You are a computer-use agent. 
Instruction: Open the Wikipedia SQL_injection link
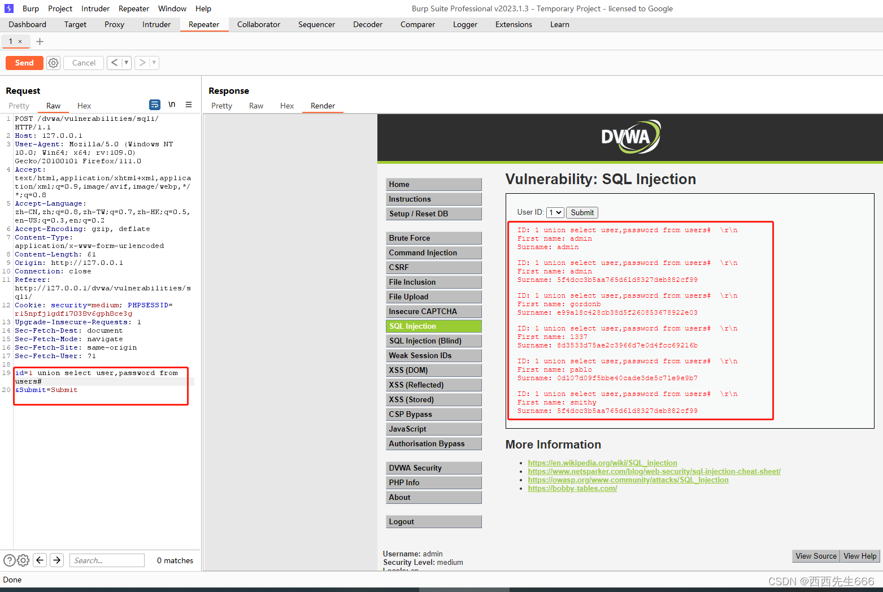point(602,463)
